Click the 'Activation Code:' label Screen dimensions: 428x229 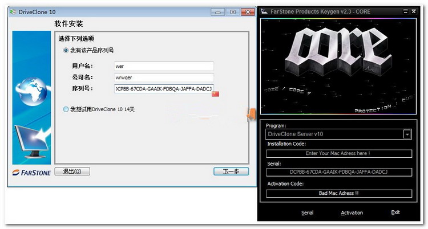coord(285,184)
